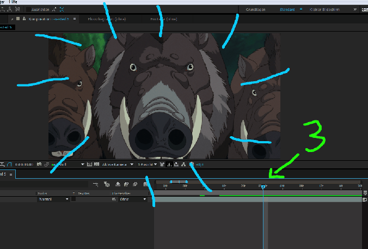Toggle the hide shy layers icon
This screenshot has width=368, height=249.
click(118, 184)
